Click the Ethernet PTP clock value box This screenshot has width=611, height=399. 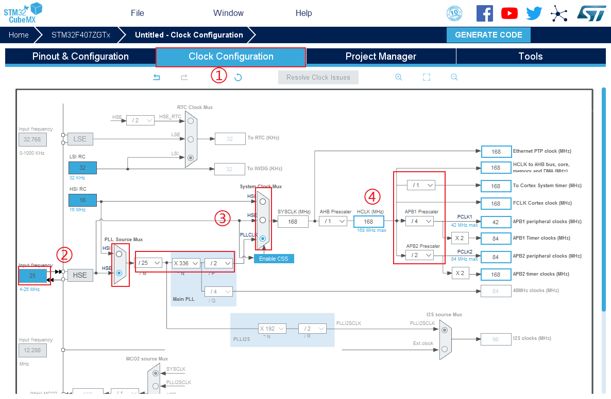496,152
